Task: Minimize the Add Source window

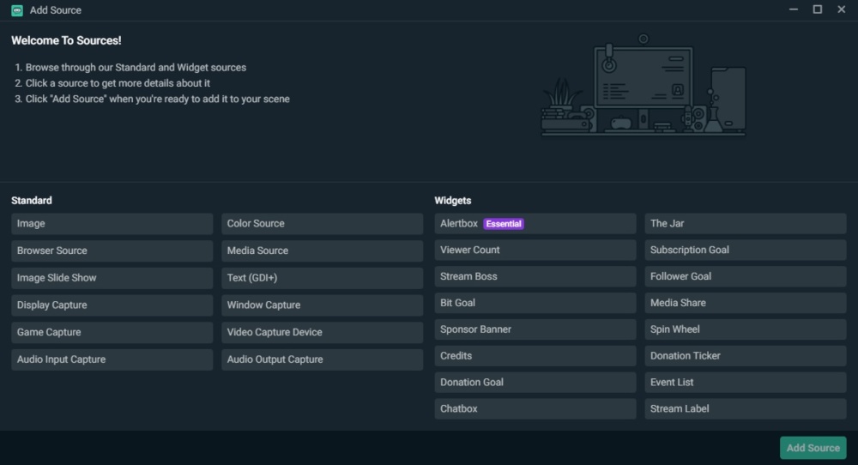Action: [x=793, y=9]
